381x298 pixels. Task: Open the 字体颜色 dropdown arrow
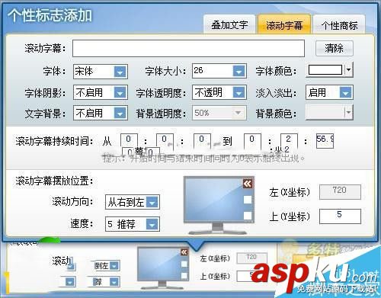point(349,70)
